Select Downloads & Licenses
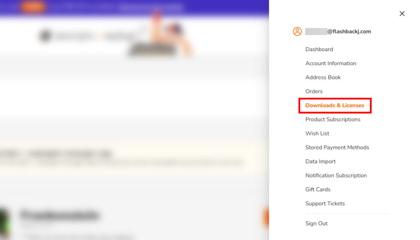This screenshot has width=420, height=240. (335, 105)
